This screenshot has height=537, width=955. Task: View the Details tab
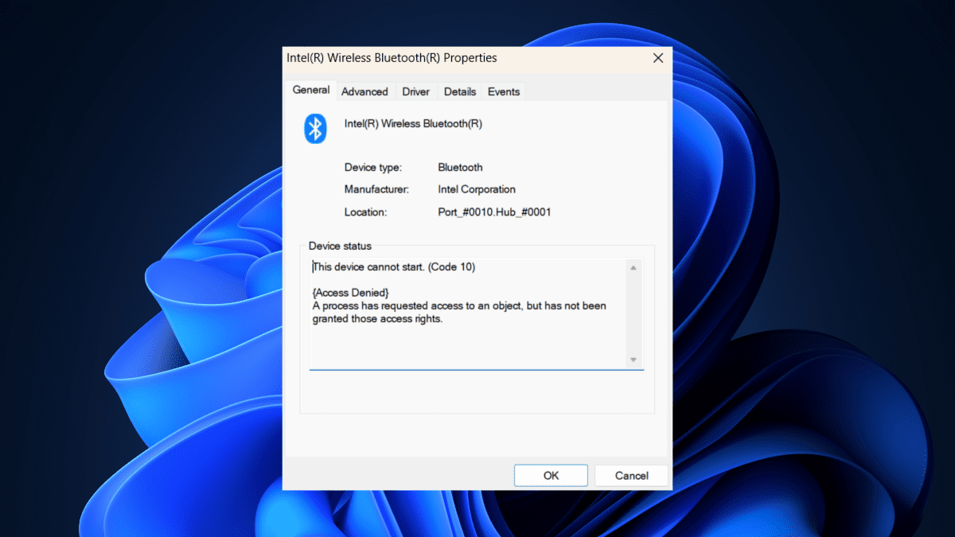pos(460,91)
